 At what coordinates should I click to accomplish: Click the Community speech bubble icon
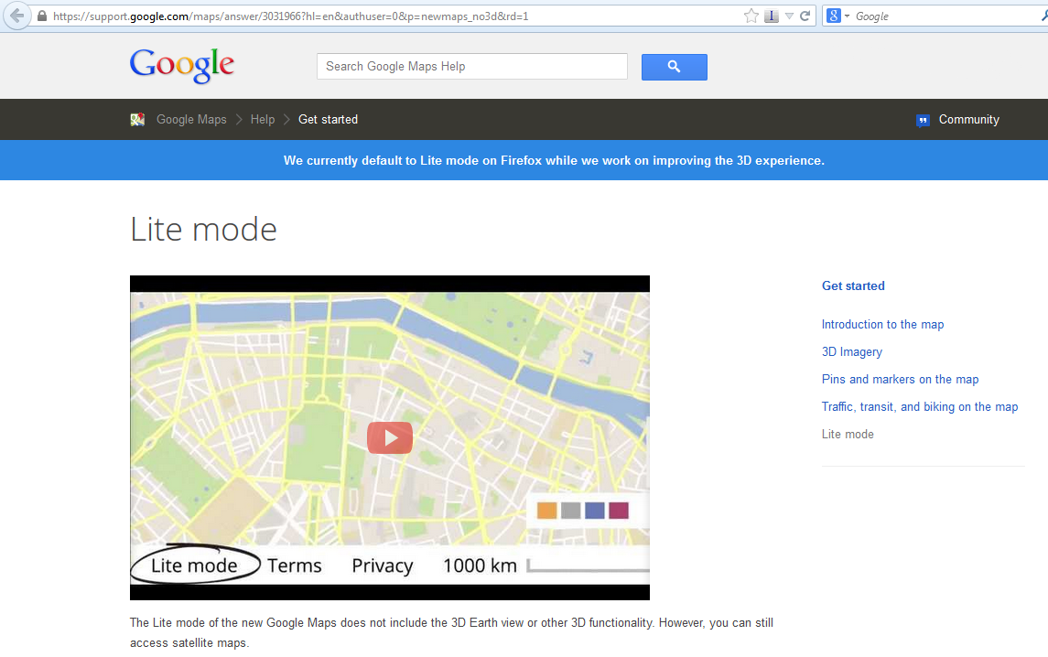923,120
